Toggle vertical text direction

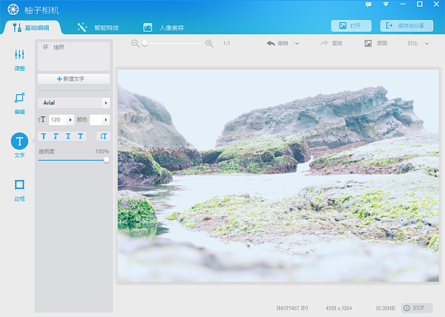[103, 136]
